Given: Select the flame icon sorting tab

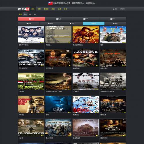Looking at the screenshot, I should pyautogui.click(x=29, y=23).
